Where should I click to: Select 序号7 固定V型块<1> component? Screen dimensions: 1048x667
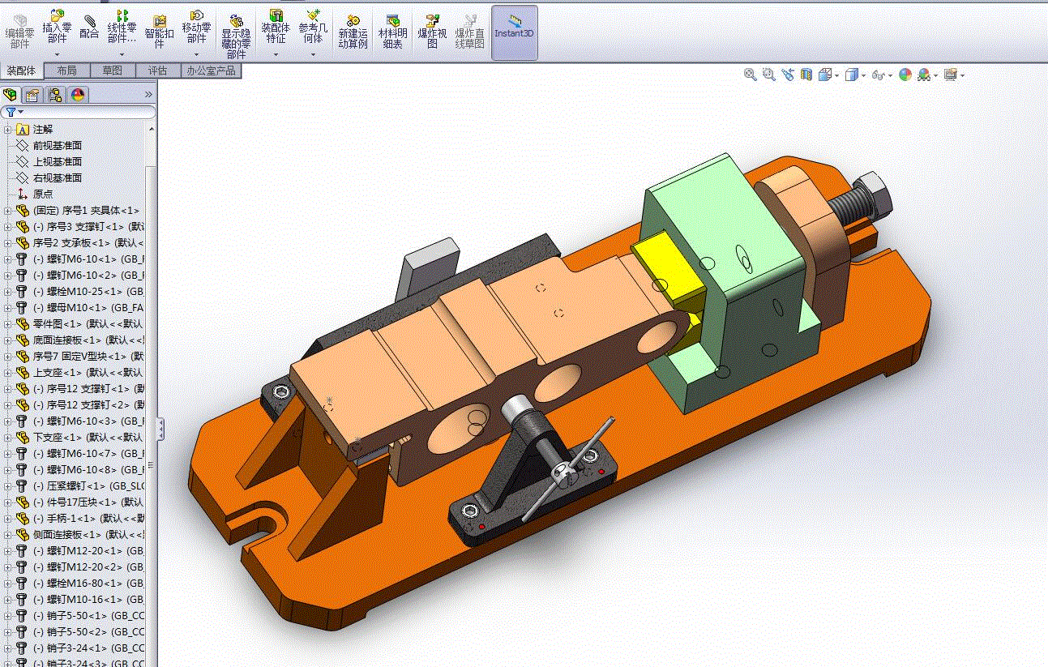[88, 356]
